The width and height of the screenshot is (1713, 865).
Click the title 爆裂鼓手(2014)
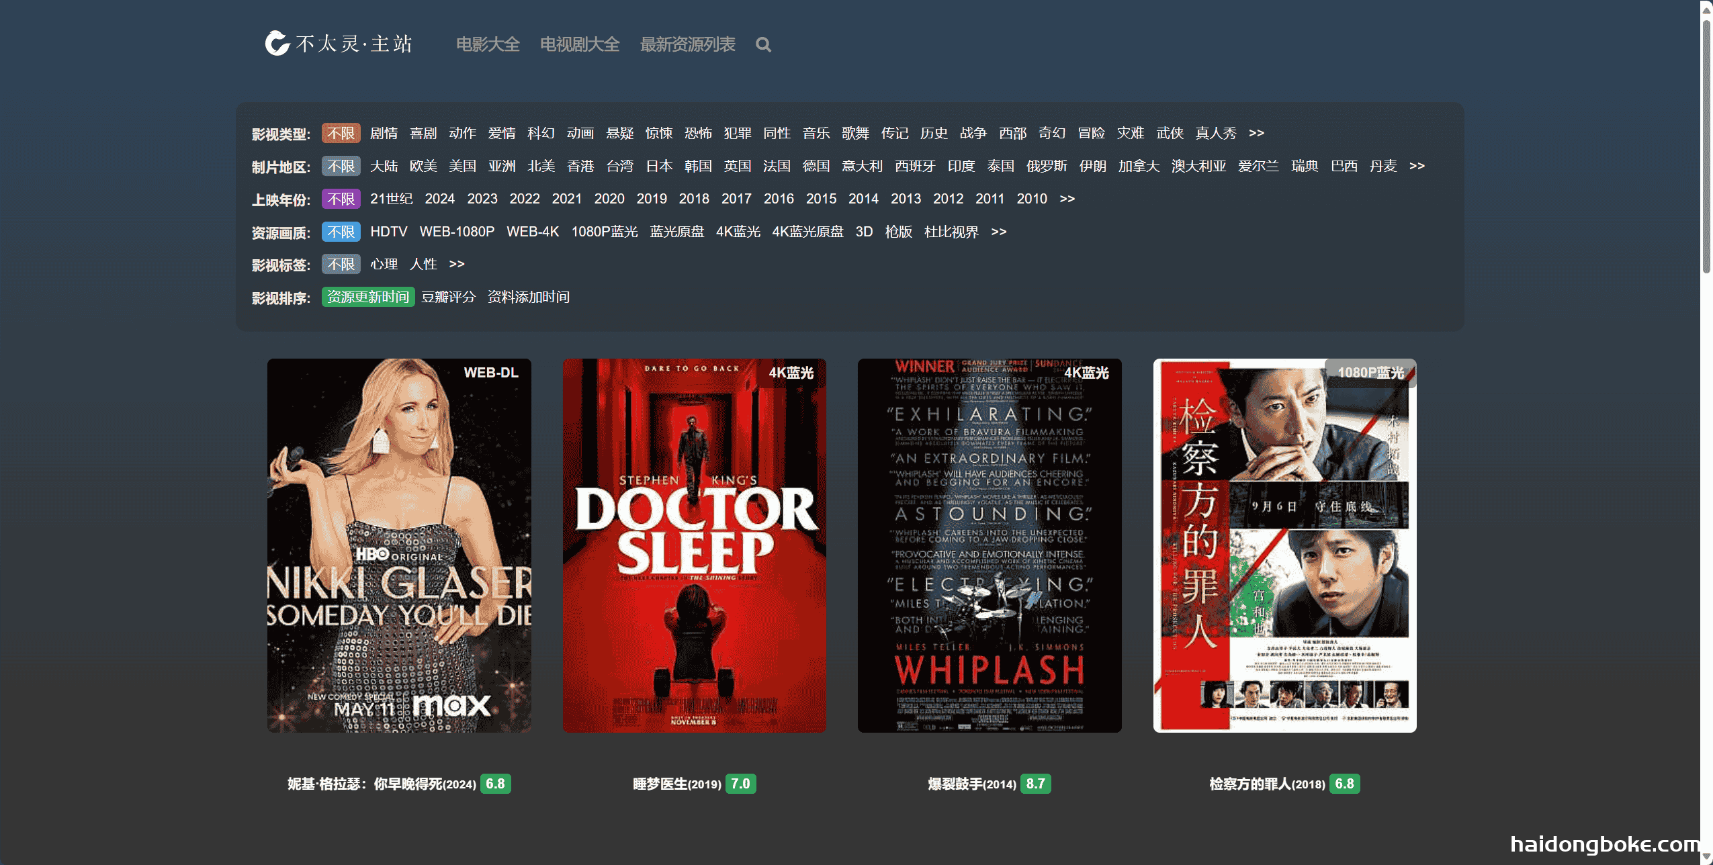pyautogui.click(x=972, y=784)
